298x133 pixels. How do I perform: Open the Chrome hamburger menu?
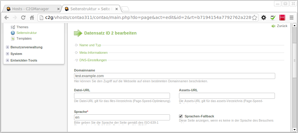point(291,18)
